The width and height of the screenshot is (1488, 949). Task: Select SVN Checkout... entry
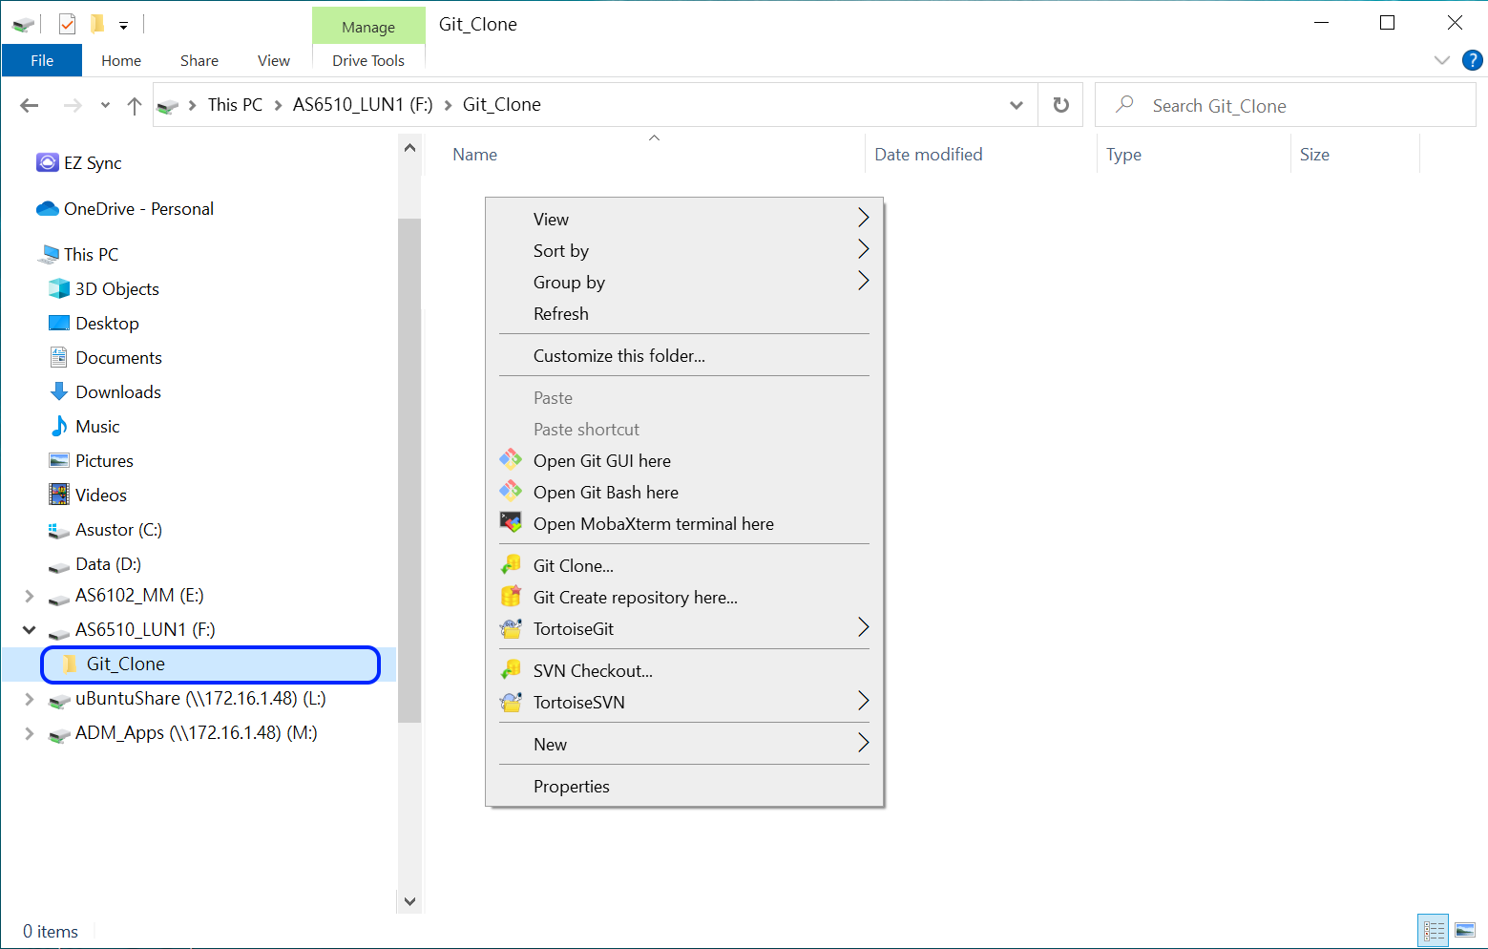(684, 670)
